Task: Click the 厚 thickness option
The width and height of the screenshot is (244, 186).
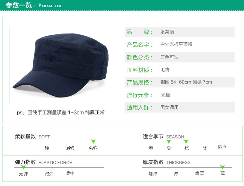Action: click(176, 174)
